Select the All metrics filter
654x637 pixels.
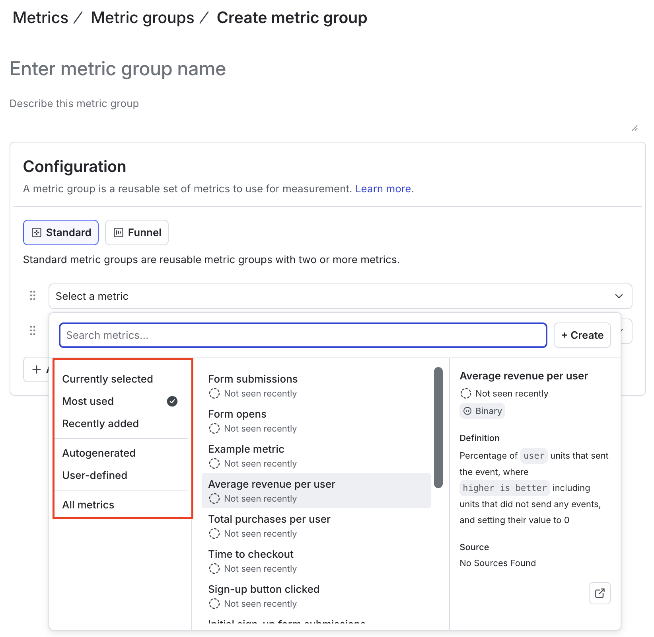tap(88, 504)
